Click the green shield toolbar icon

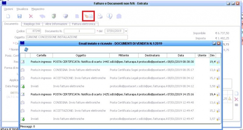[x=53, y=16]
